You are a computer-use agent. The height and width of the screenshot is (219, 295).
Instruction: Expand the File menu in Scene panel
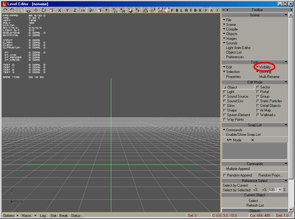coord(227,20)
